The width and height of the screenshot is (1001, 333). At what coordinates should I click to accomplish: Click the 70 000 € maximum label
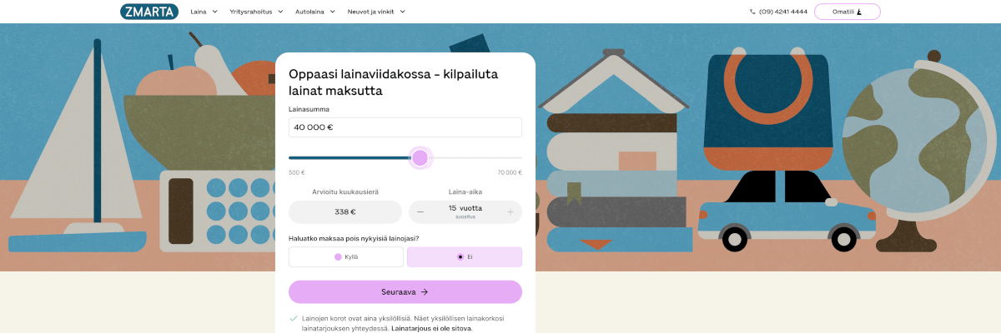click(x=509, y=173)
